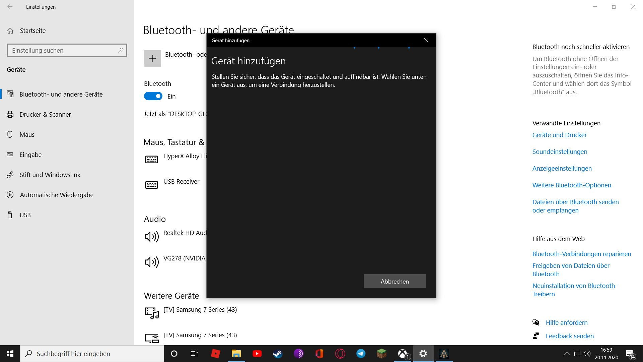Click the plus add device button
Viewport: 643px width, 362px height.
153,58
